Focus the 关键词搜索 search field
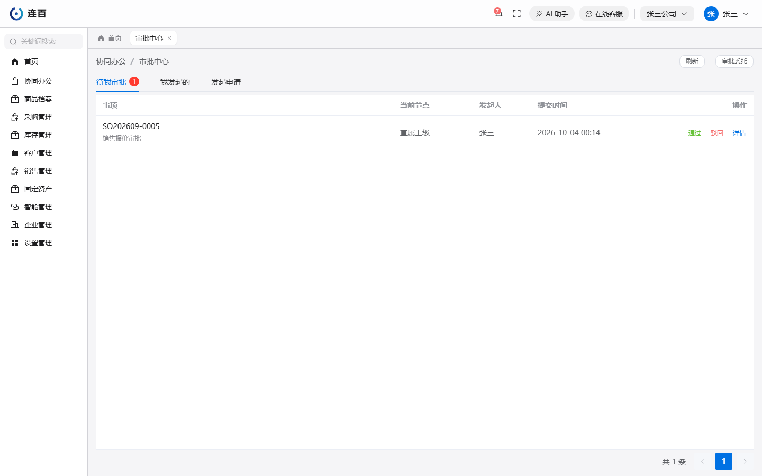Image resolution: width=762 pixels, height=476 pixels. pos(43,41)
